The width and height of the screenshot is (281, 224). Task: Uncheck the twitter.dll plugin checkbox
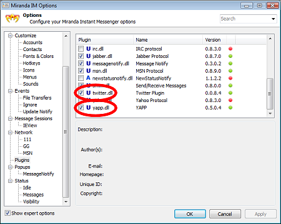coord(81,93)
